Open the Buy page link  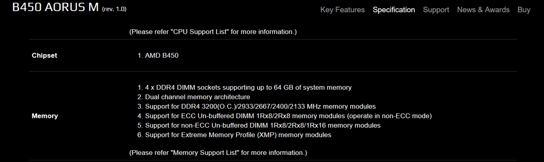(524, 10)
